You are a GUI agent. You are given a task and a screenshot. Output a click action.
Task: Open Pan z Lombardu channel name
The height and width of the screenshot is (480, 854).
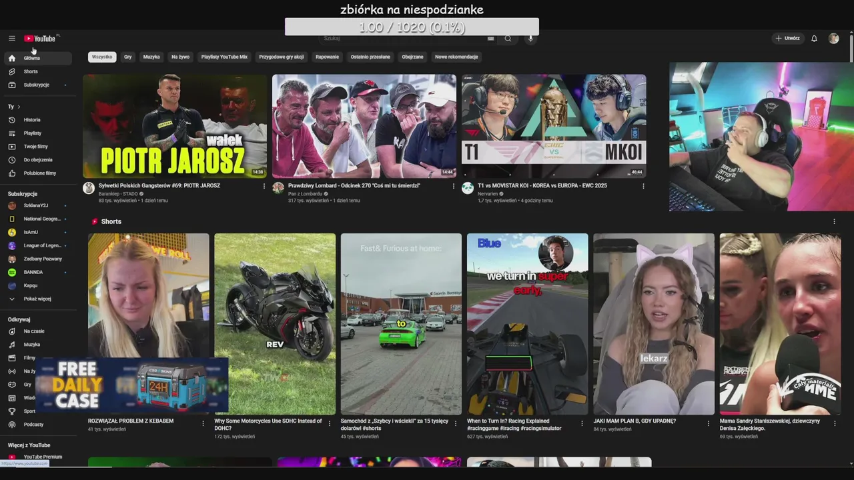305,194
